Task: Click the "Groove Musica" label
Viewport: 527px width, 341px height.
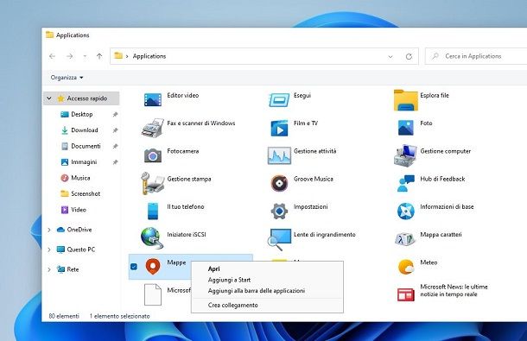Action: pyautogui.click(x=314, y=179)
